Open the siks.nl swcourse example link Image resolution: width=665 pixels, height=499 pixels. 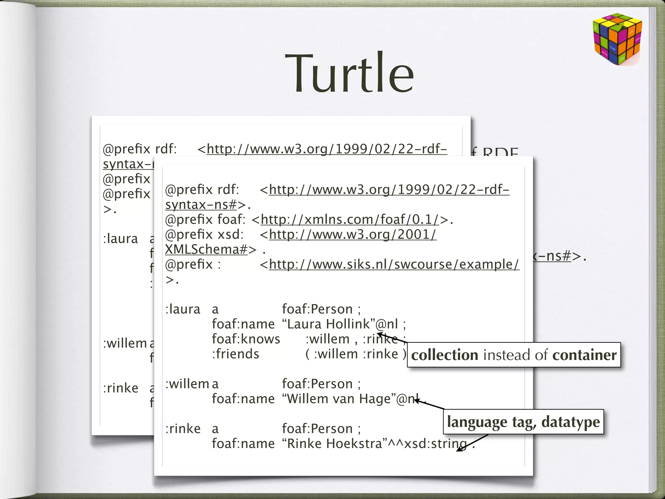(x=394, y=264)
